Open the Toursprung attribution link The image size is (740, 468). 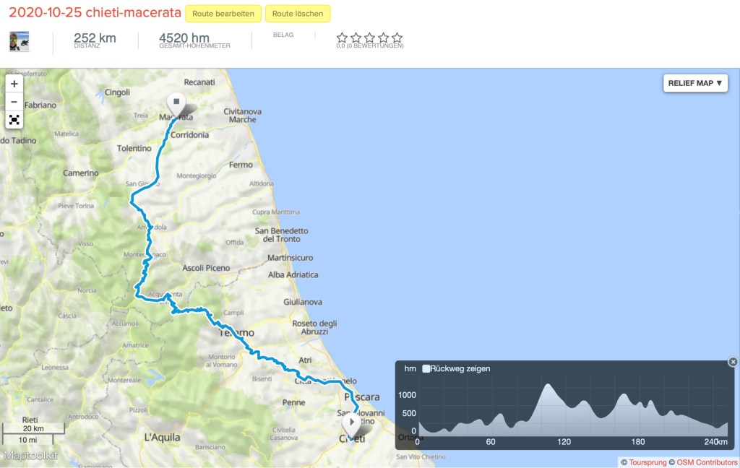(x=647, y=461)
